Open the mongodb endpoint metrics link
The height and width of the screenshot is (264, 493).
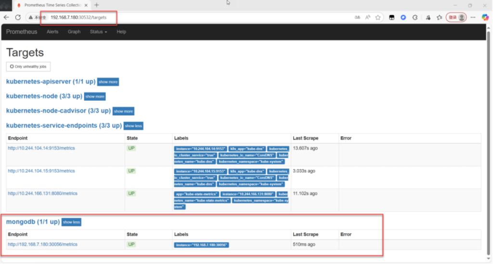point(42,244)
